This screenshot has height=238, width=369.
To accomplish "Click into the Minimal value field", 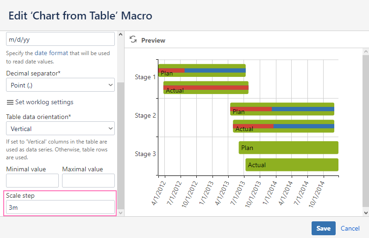I will pos(32,181).
